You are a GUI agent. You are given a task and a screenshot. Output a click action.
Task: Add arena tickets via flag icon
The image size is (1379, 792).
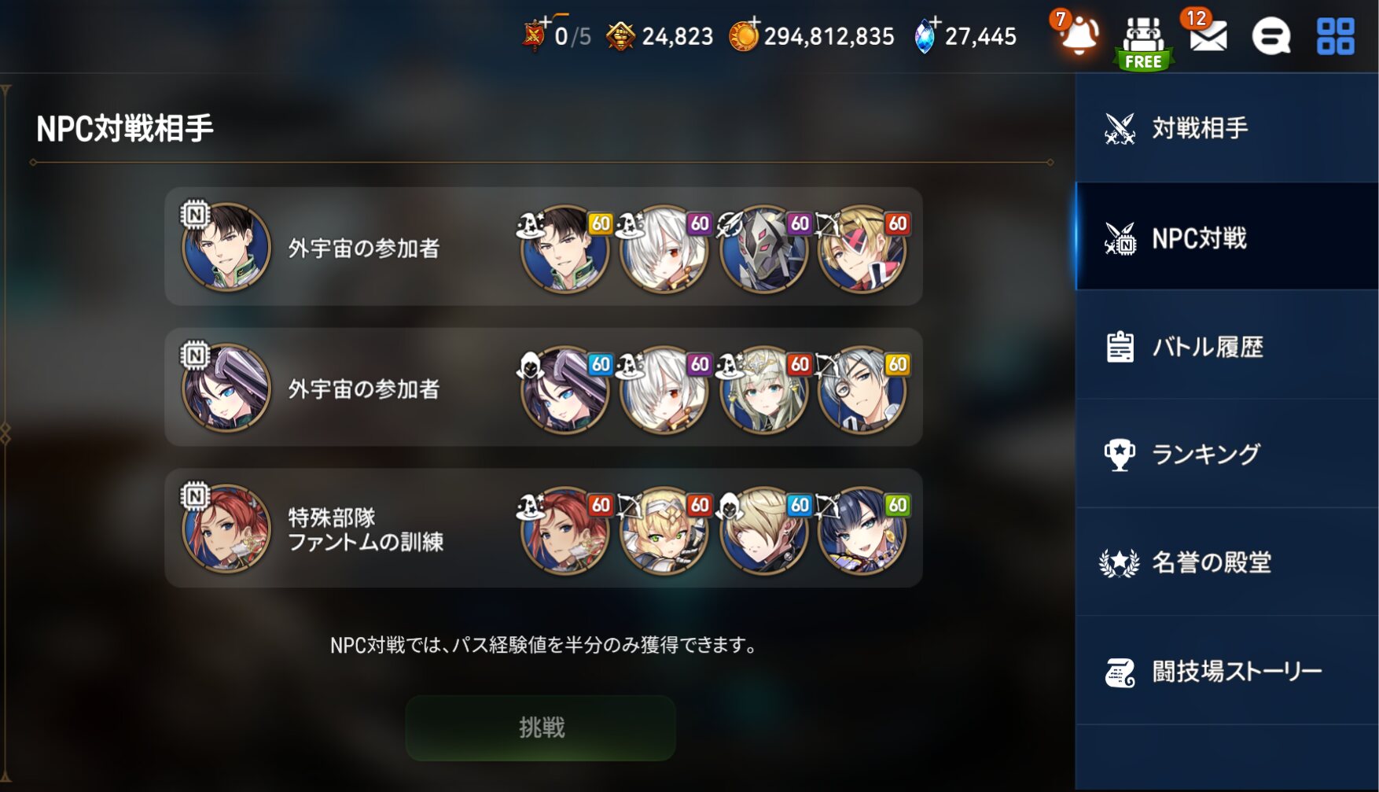(535, 35)
